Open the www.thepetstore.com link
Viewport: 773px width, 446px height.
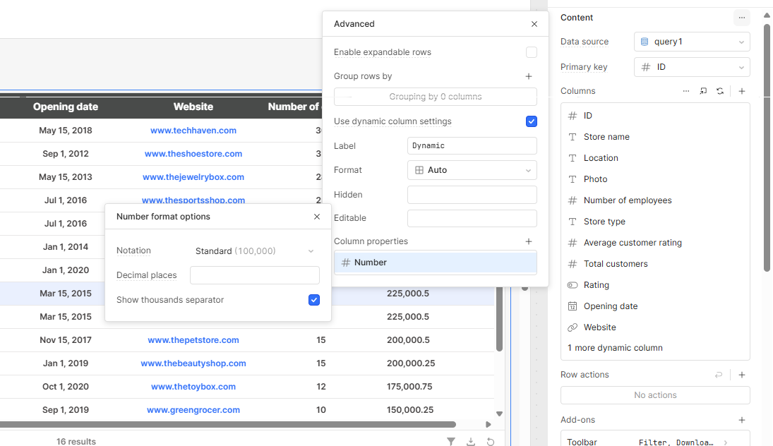point(193,340)
